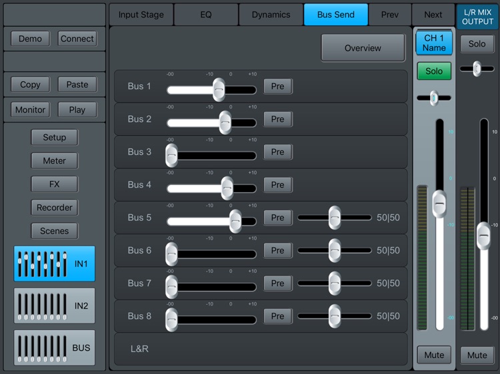Toggle Pre for Bus 3
This screenshot has width=500, height=374.
click(x=278, y=152)
